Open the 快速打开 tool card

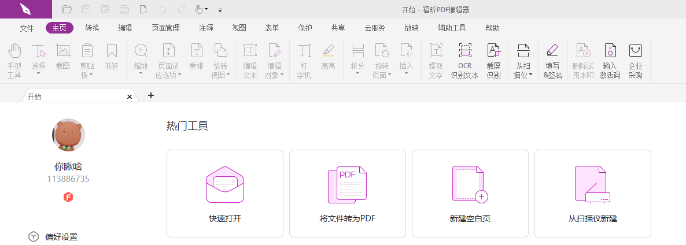225,193
